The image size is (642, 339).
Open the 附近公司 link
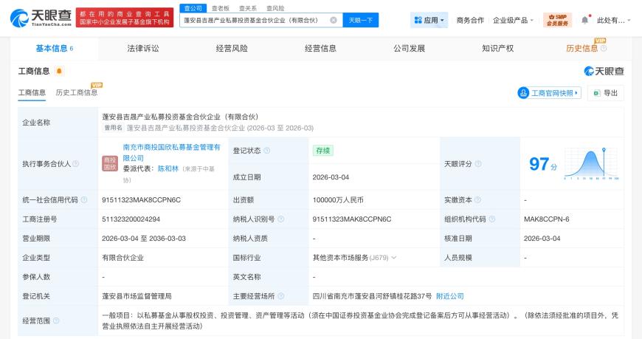[450, 296]
